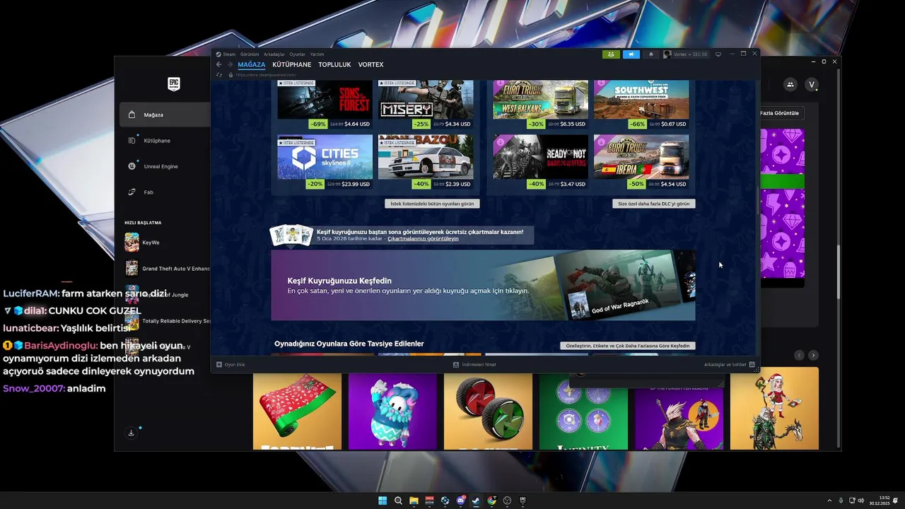The width and height of the screenshot is (905, 509).
Task: Show next items in Epic carousel
Action: pyautogui.click(x=813, y=355)
